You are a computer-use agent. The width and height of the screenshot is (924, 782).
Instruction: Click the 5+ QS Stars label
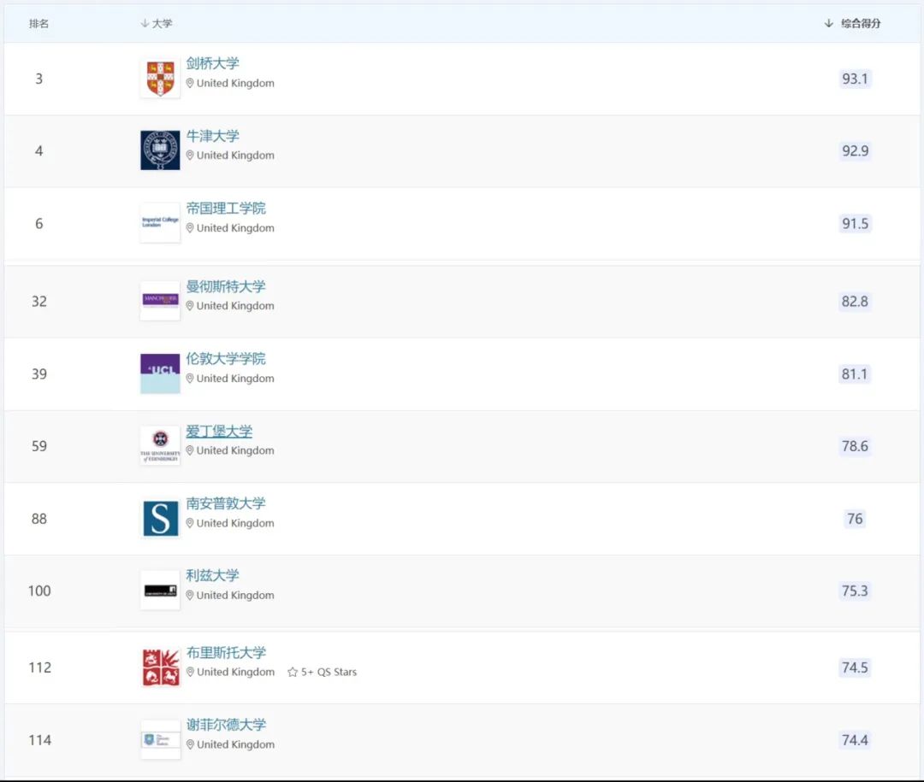point(329,672)
